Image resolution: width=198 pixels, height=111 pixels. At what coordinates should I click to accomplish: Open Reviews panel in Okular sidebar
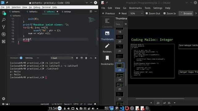[x=107, y=48]
